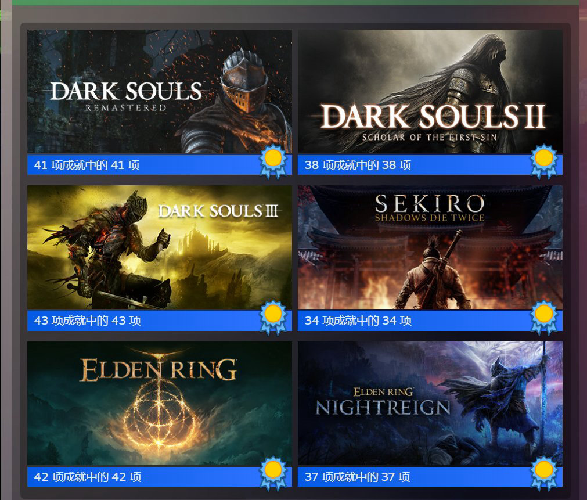
Task: Click the 37 of 37 achievements bar
Action: [430, 477]
